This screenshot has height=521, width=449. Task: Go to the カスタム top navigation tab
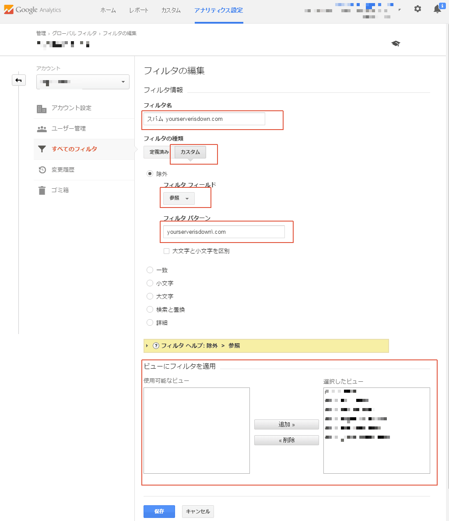point(171,11)
